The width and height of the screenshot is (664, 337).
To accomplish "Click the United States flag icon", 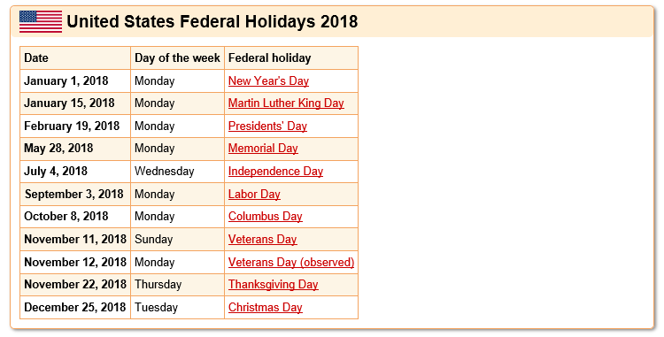I will point(41,21).
